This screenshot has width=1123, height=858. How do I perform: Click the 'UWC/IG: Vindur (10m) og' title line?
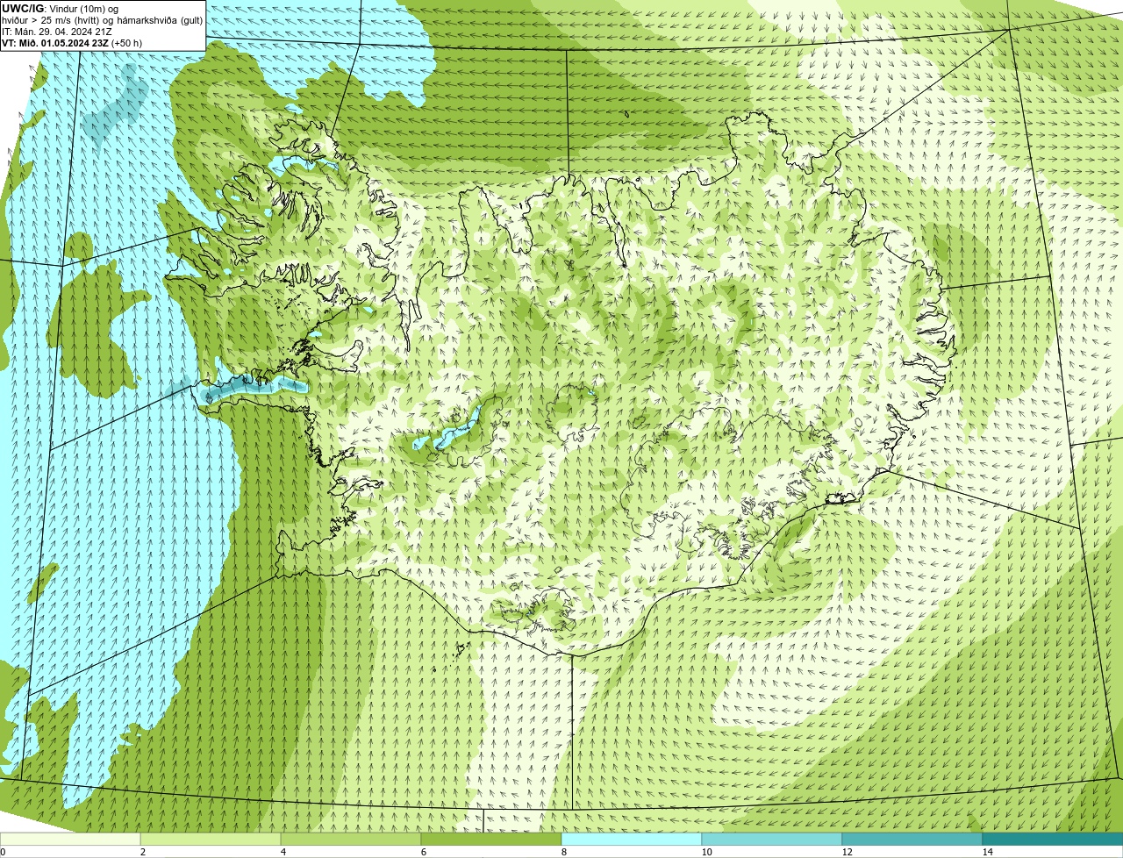pos(61,8)
